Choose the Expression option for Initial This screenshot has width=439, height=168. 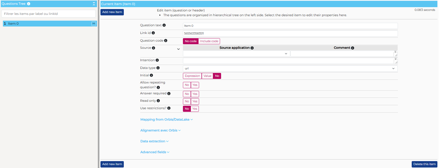[x=192, y=76]
